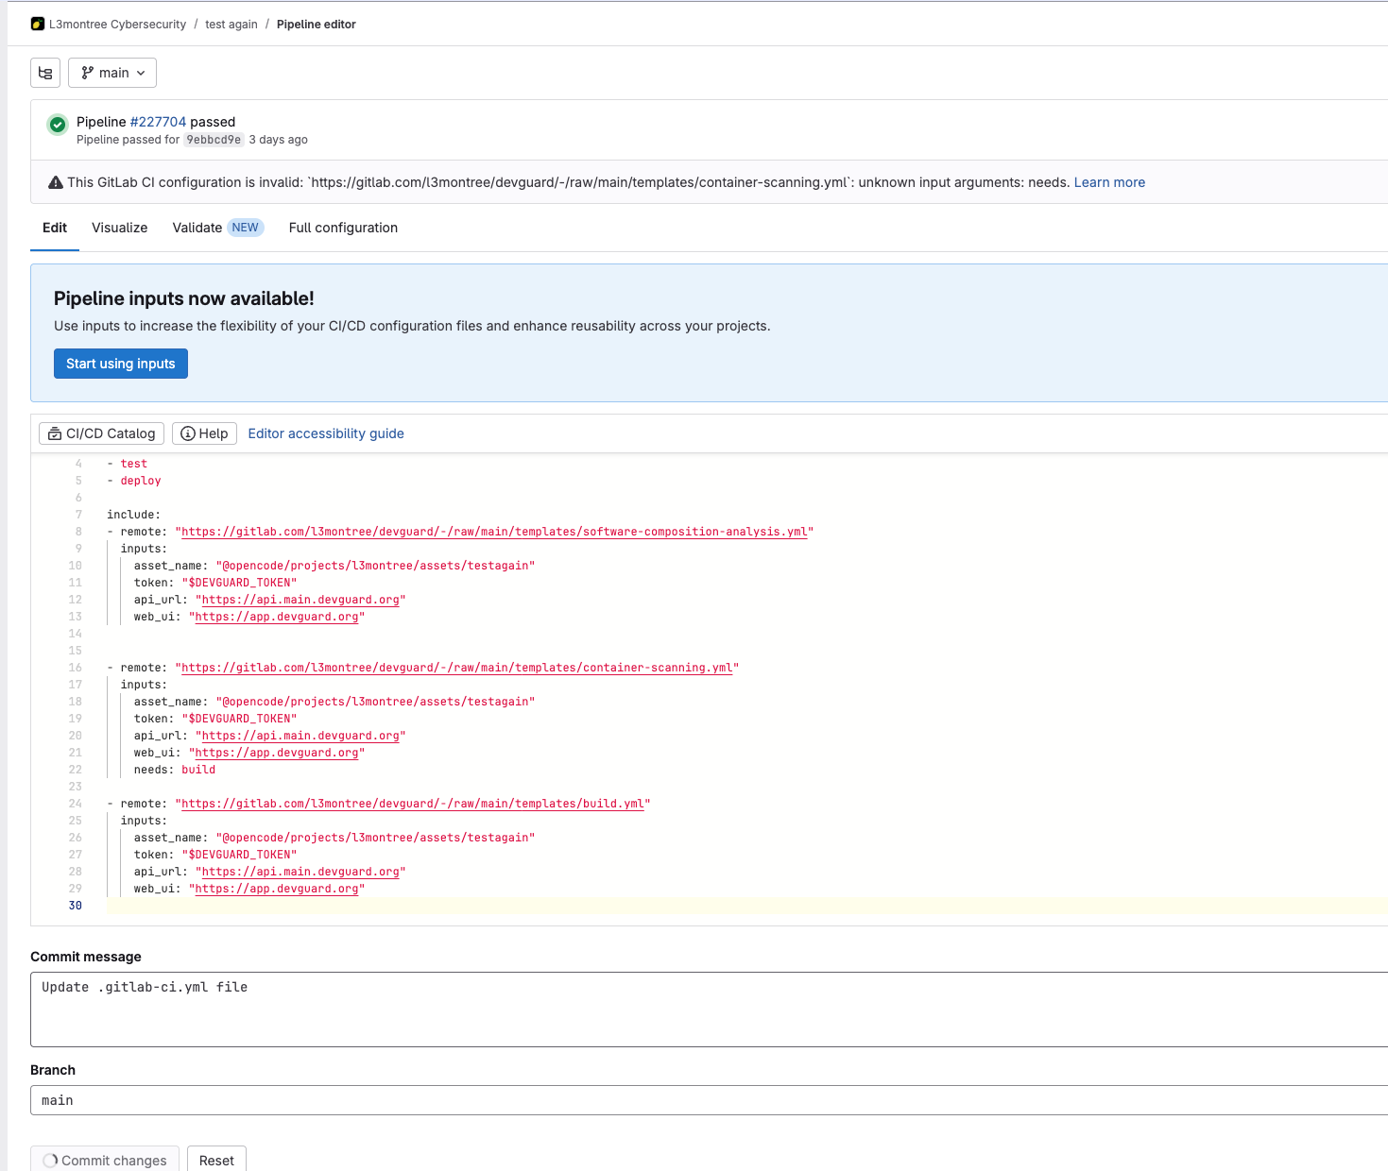The width and height of the screenshot is (1388, 1171).
Task: Click the api_url URL on line 20
Action: coord(300,736)
